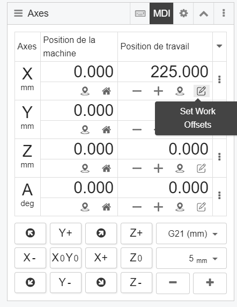The width and height of the screenshot is (237, 307).
Task: Click the hamburger icon beside Axes title
Action: tap(18, 13)
